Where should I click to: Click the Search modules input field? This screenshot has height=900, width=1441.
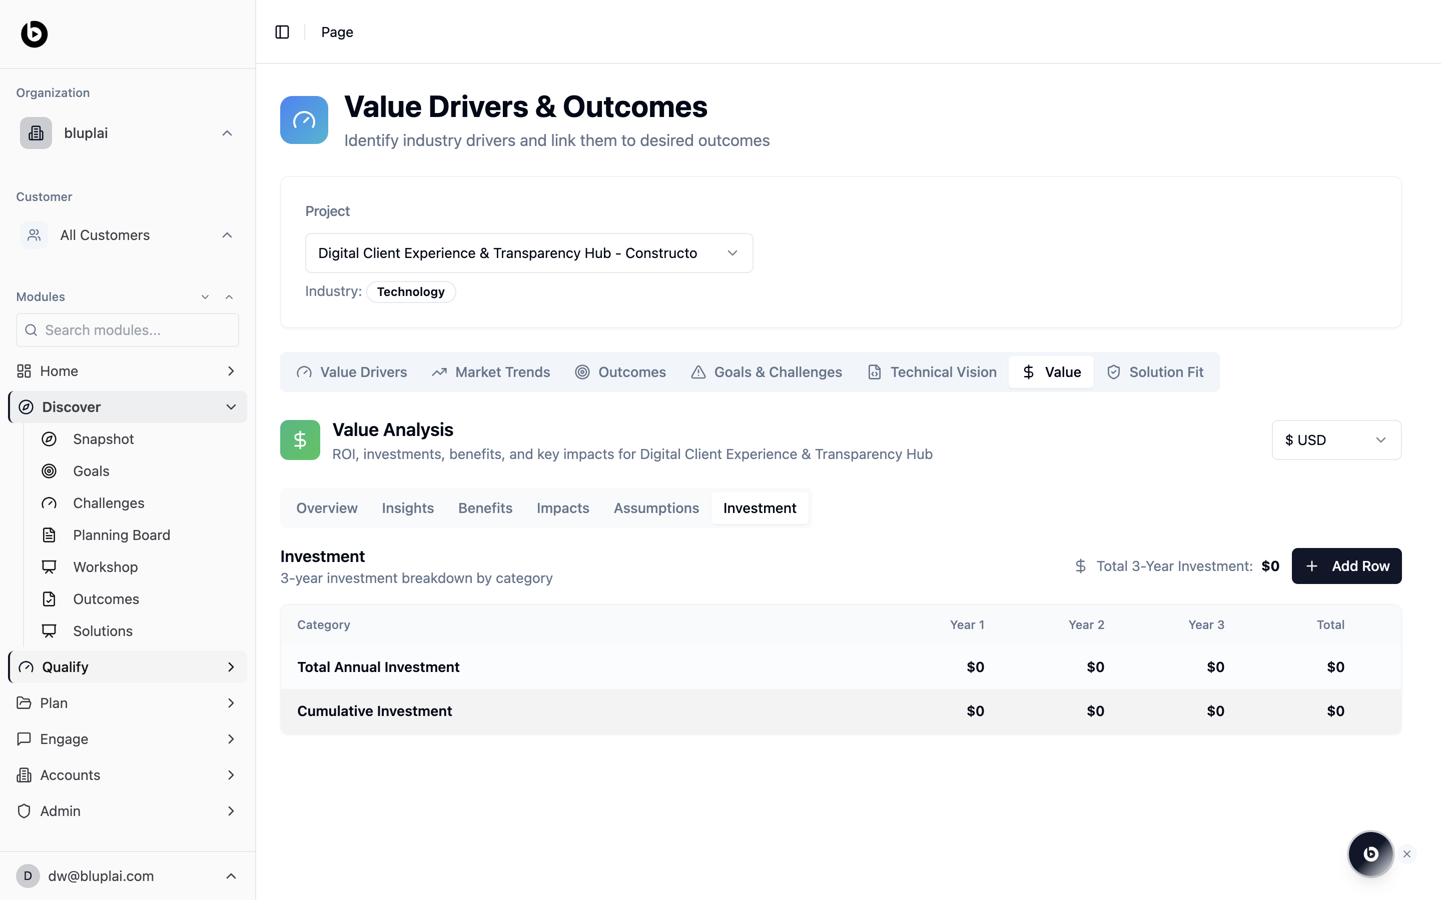pyautogui.click(x=128, y=330)
